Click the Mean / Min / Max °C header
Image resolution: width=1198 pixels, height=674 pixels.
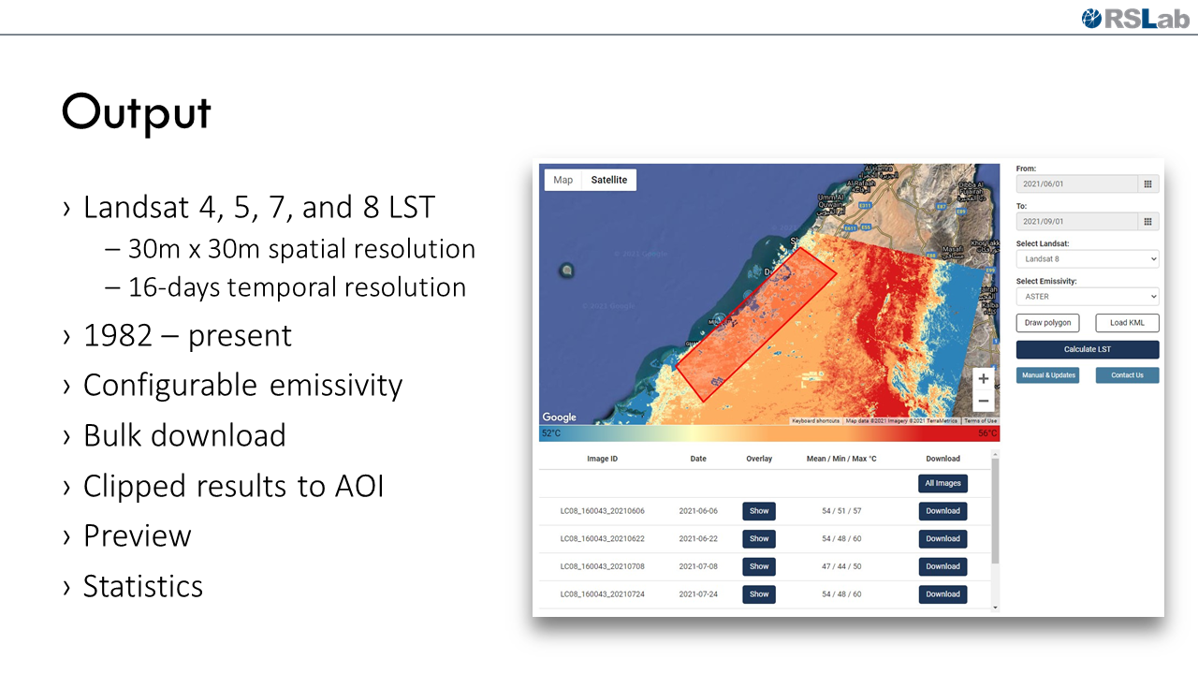pos(841,459)
